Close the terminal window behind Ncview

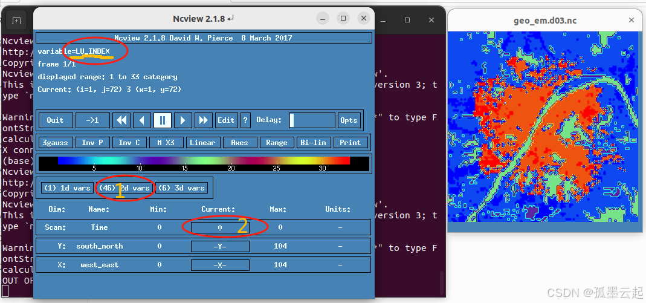pyautogui.click(x=431, y=20)
